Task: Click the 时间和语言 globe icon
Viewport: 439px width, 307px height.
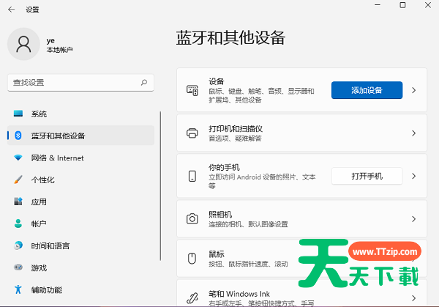Action: [x=18, y=246]
